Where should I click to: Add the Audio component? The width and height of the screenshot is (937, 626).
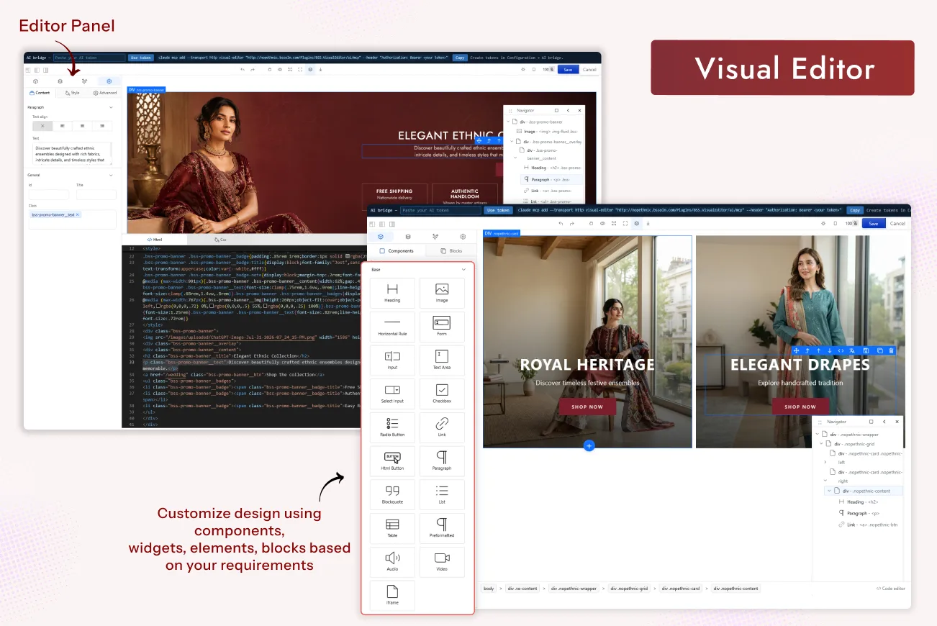392,562
